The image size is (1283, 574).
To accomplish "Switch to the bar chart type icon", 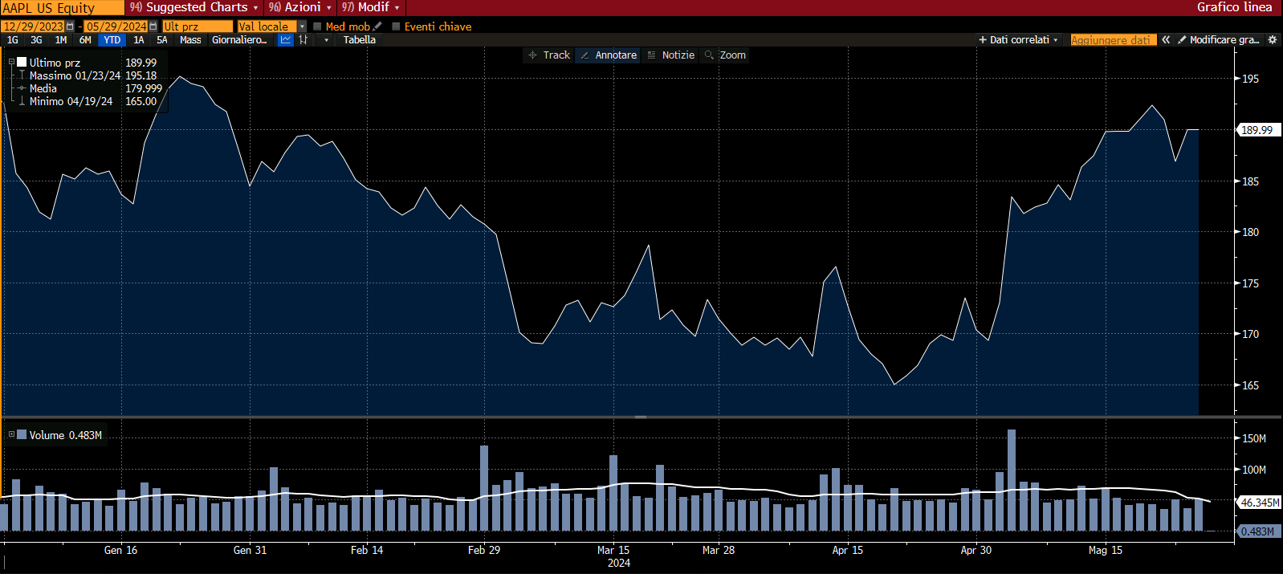I will [x=303, y=39].
